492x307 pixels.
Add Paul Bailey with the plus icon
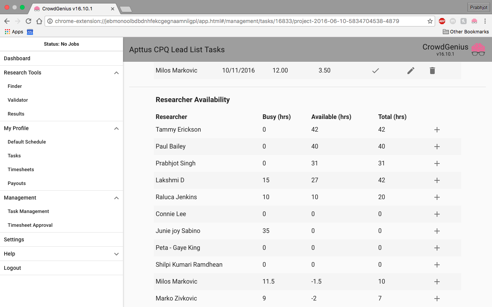click(x=437, y=147)
